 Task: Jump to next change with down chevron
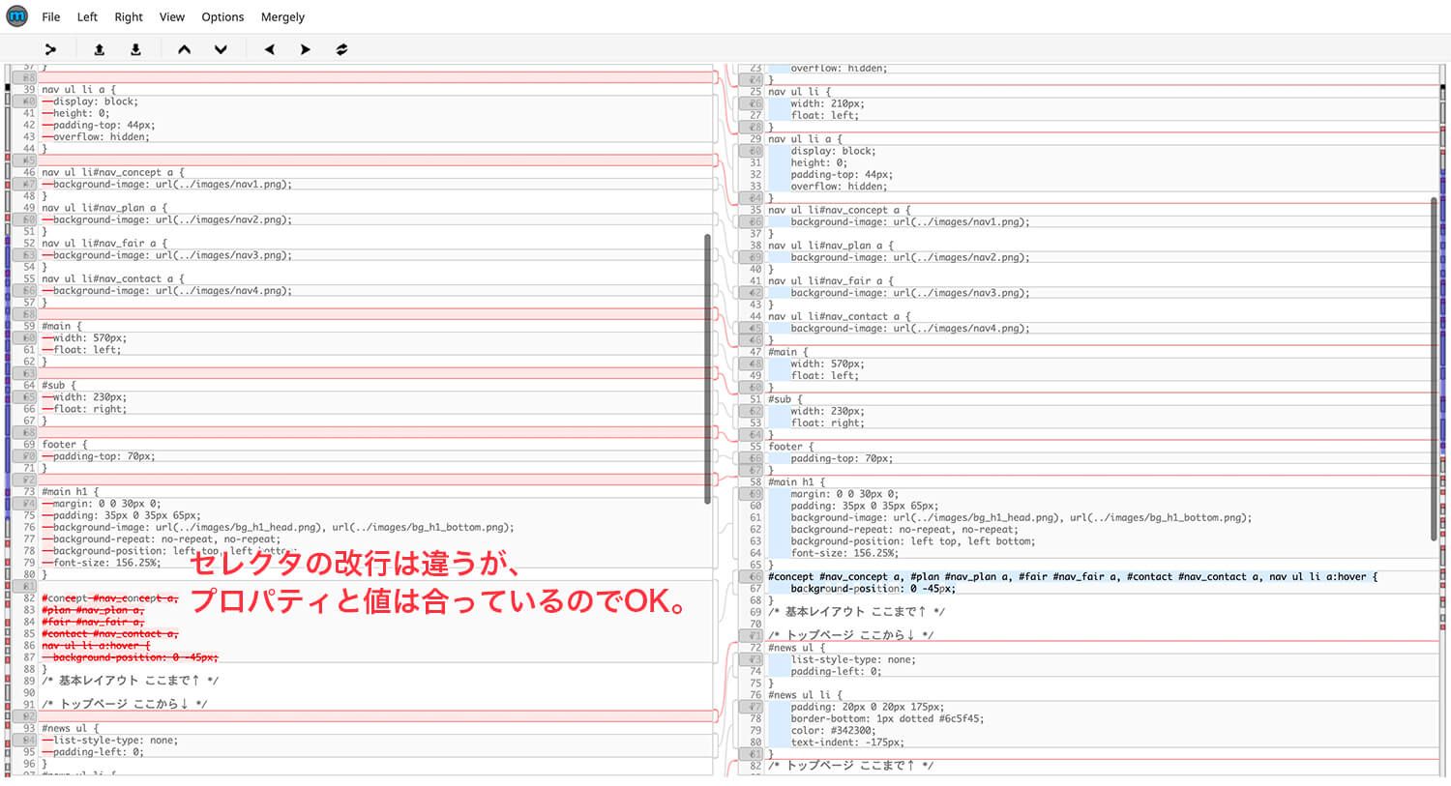[221, 49]
